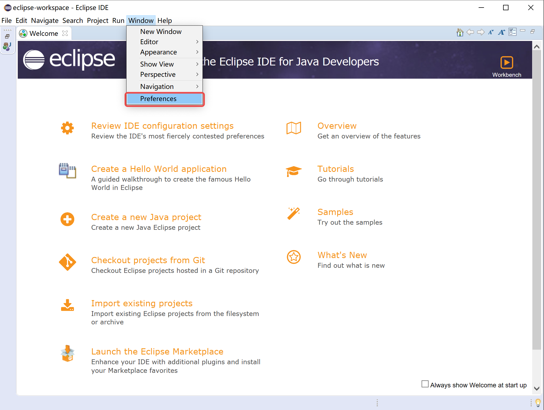The image size is (544, 410).
Task: Click the scrollbar down arrow
Action: pyautogui.click(x=536, y=388)
